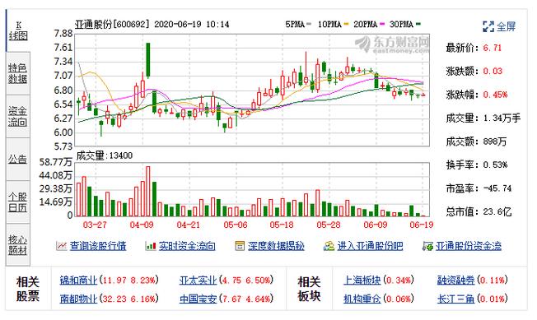Select the K线图 tab
Screen dimensions: 537x320
click(x=18, y=30)
